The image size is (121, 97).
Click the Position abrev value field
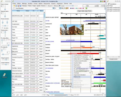point(2,32)
